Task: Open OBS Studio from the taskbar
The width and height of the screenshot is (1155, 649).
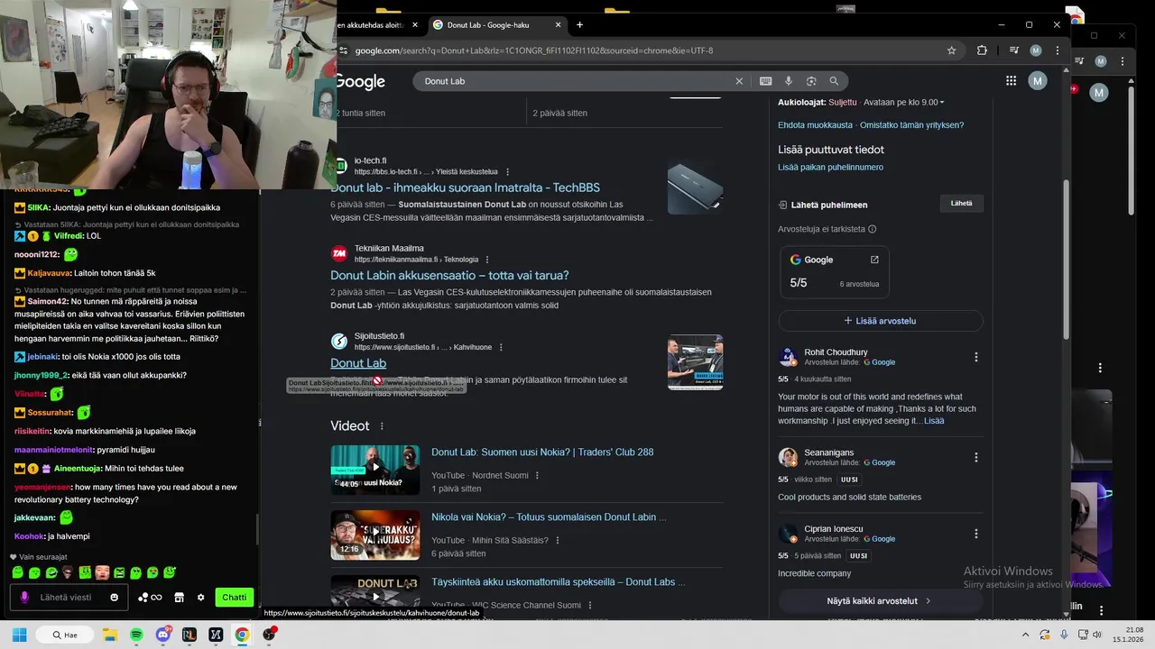Action: pyautogui.click(x=269, y=635)
